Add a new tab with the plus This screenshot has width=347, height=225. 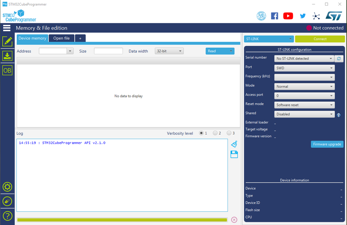80,39
